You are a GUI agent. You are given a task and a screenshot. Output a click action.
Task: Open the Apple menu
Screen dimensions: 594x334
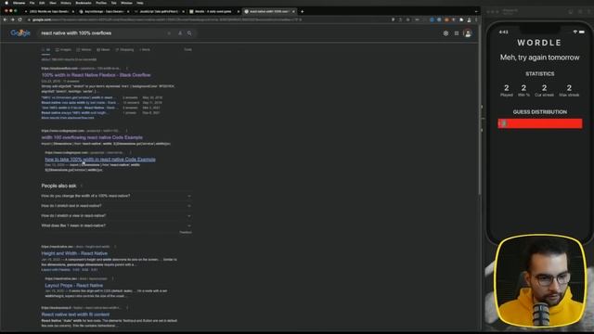click(6, 3)
